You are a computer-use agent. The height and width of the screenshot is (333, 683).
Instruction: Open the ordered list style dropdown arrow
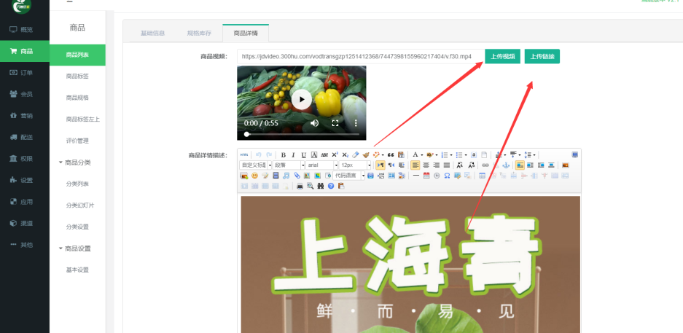[x=451, y=155]
